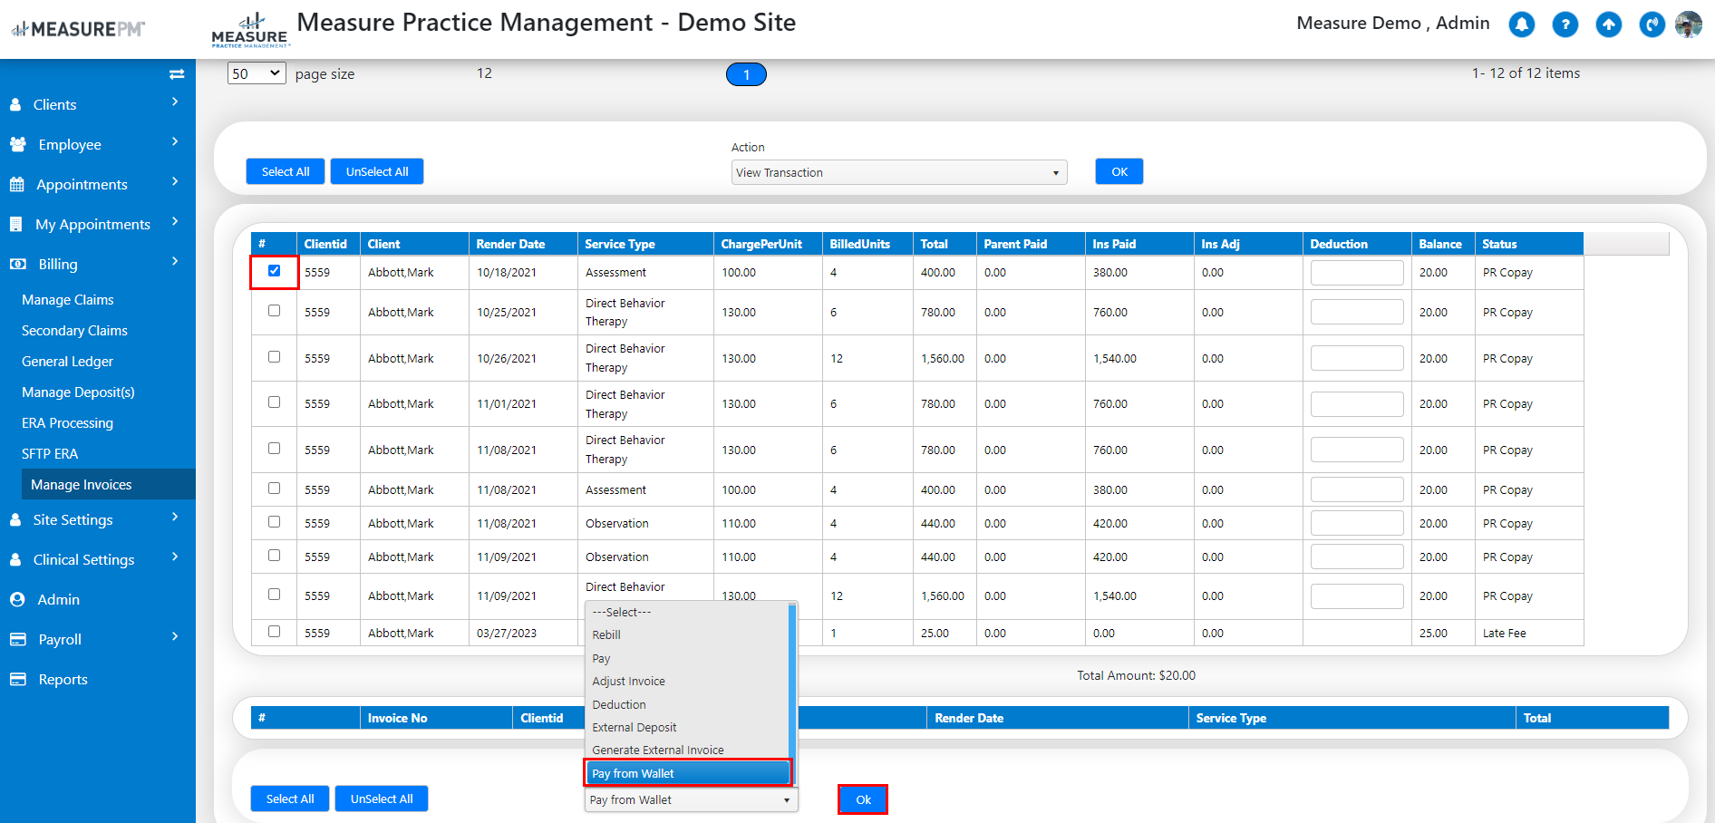Click the bottom Select All button
This screenshot has height=823, width=1715.
click(290, 799)
